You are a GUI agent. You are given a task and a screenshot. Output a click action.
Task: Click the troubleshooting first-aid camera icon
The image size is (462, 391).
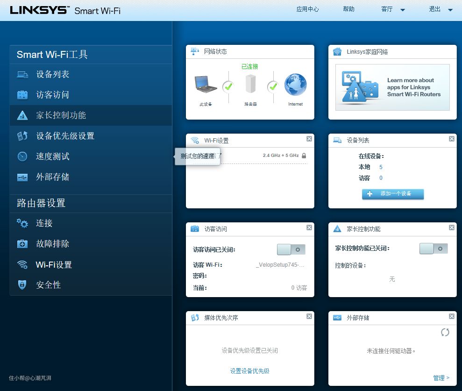[x=22, y=244]
